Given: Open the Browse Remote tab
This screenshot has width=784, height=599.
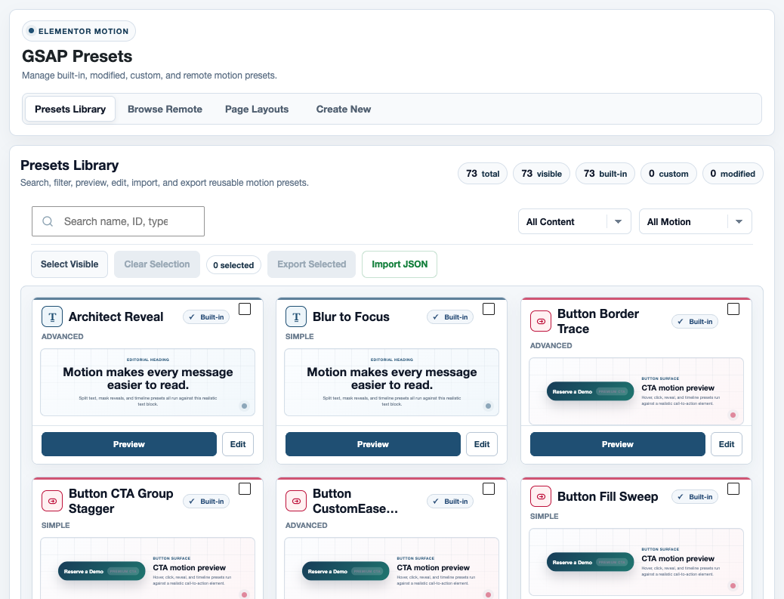Looking at the screenshot, I should [x=165, y=109].
